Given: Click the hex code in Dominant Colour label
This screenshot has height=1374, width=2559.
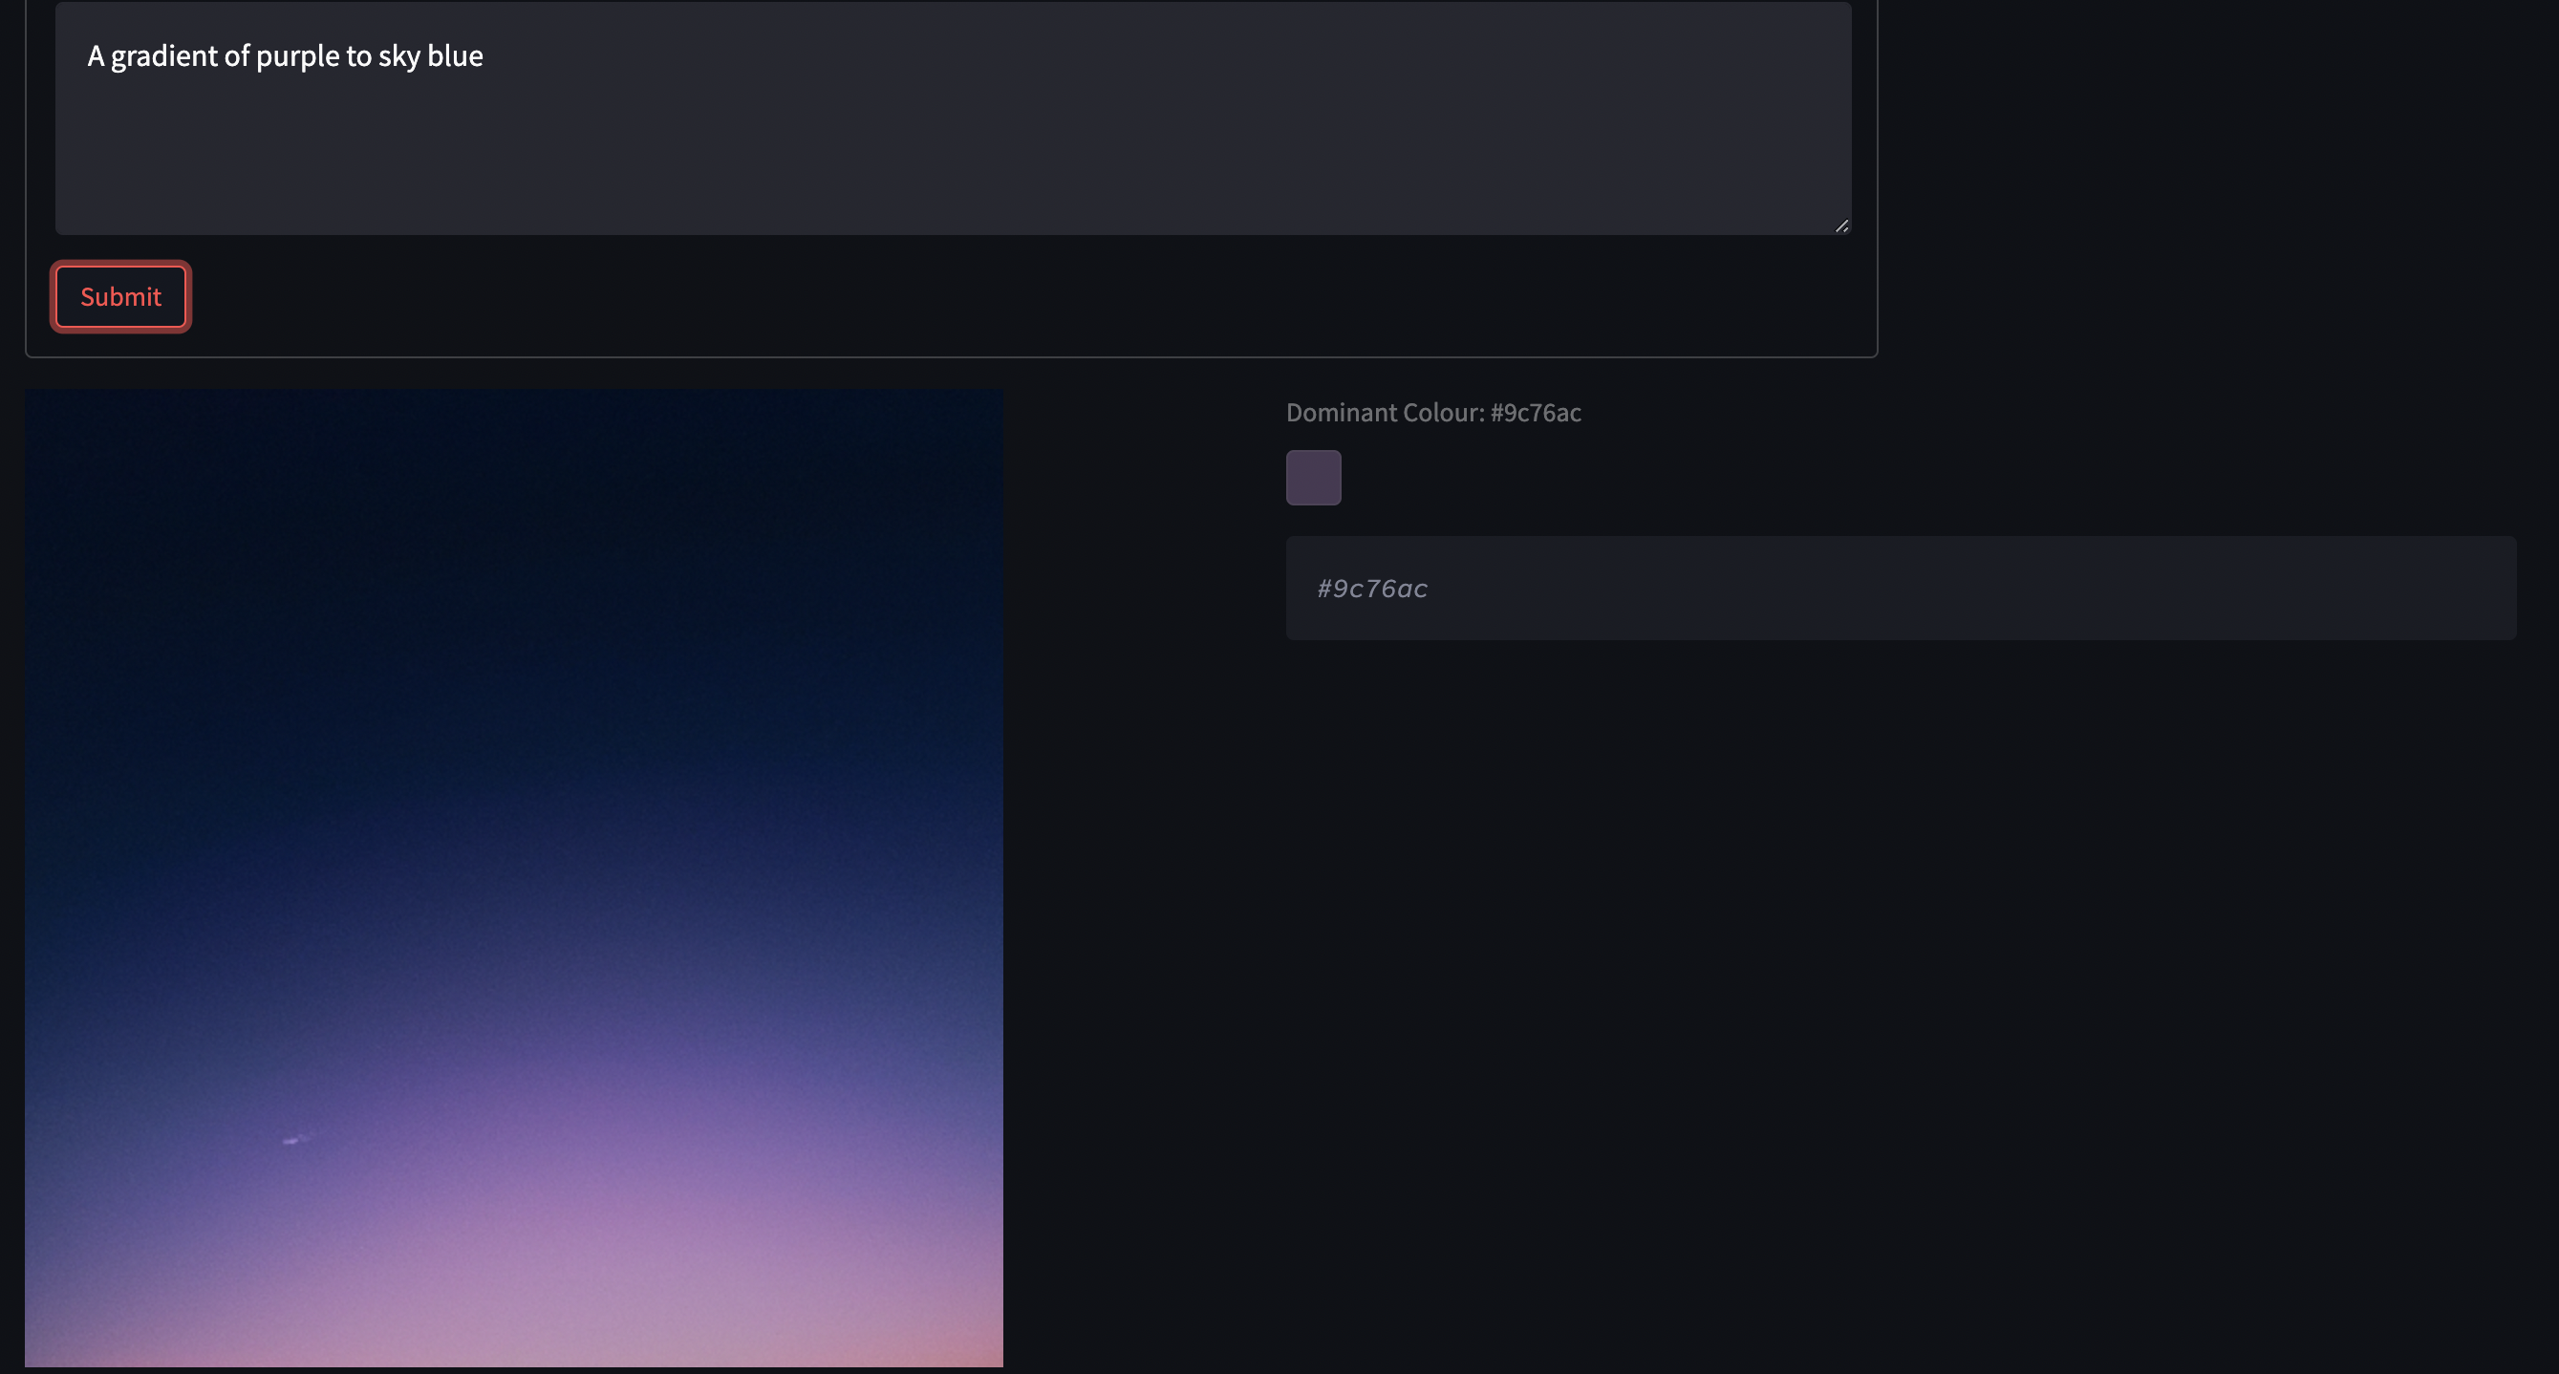Looking at the screenshot, I should point(1535,413).
